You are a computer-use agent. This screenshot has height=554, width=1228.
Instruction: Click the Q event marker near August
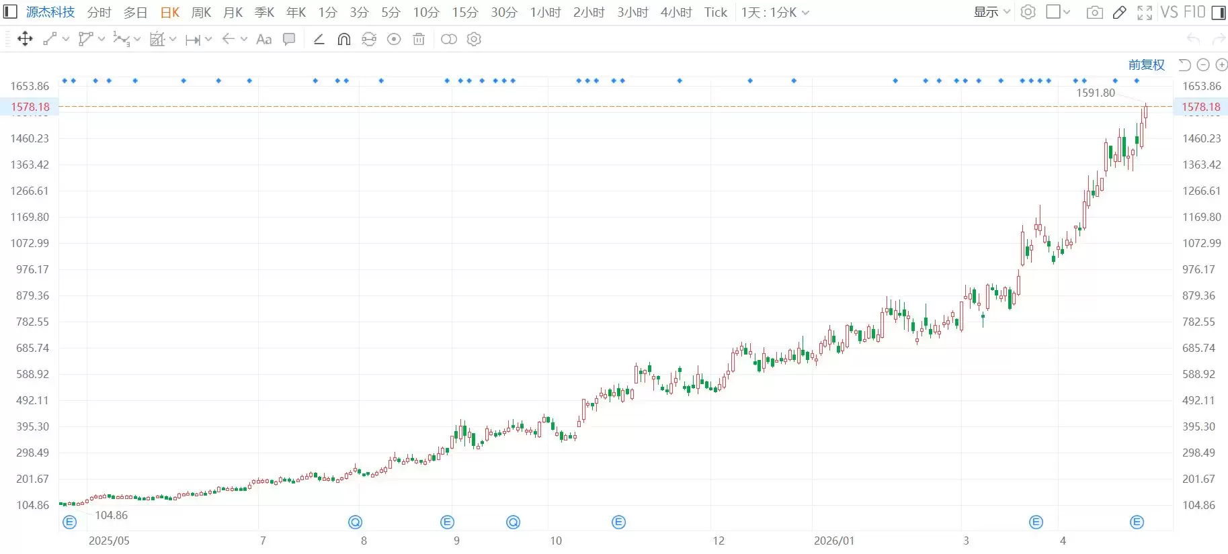coord(355,522)
